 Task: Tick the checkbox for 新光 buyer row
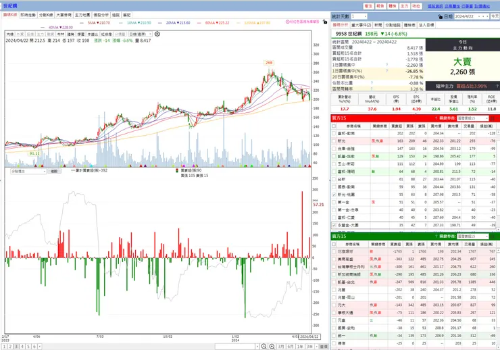pyautogui.click(x=334, y=141)
